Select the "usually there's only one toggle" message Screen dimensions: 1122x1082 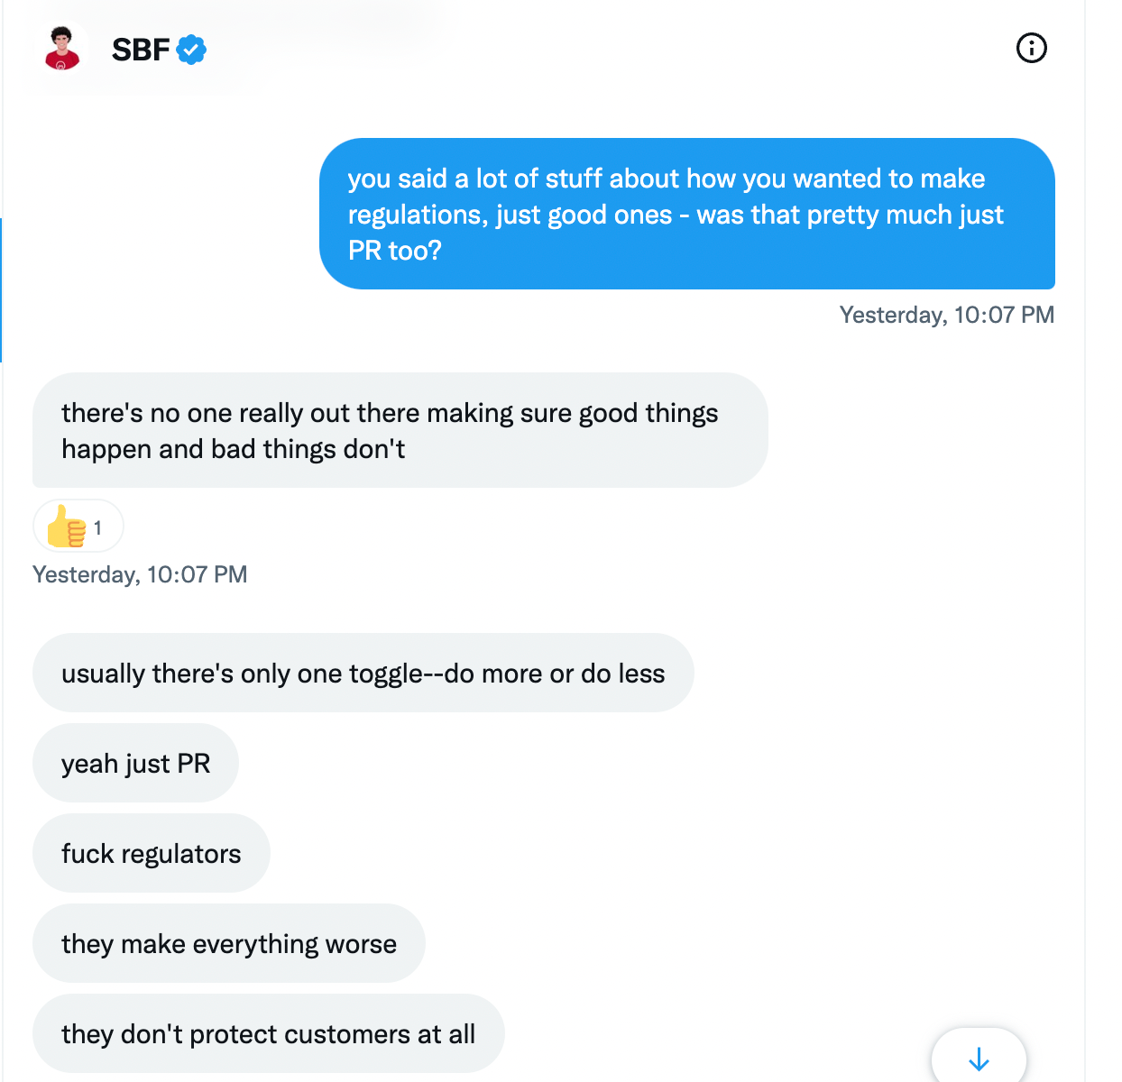tap(363, 673)
